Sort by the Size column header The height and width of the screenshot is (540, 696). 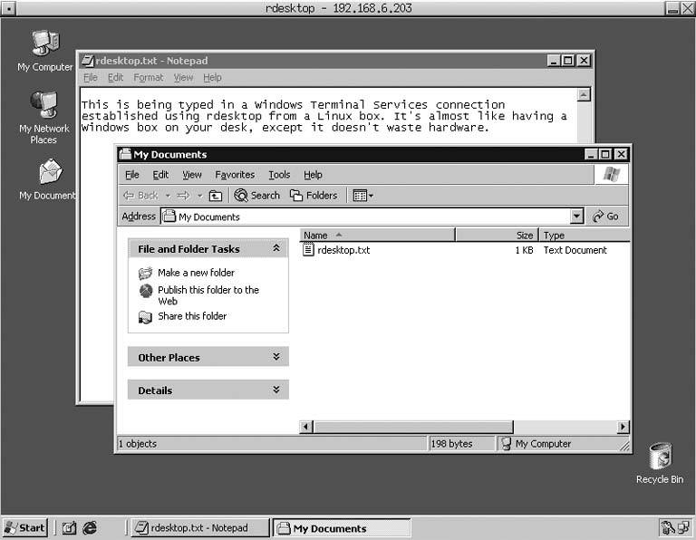click(x=497, y=236)
